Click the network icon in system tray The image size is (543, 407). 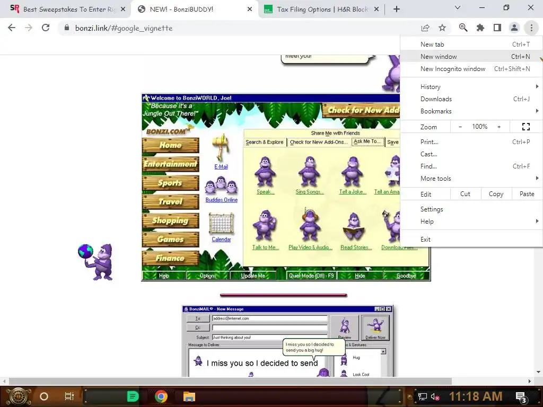coord(422,396)
